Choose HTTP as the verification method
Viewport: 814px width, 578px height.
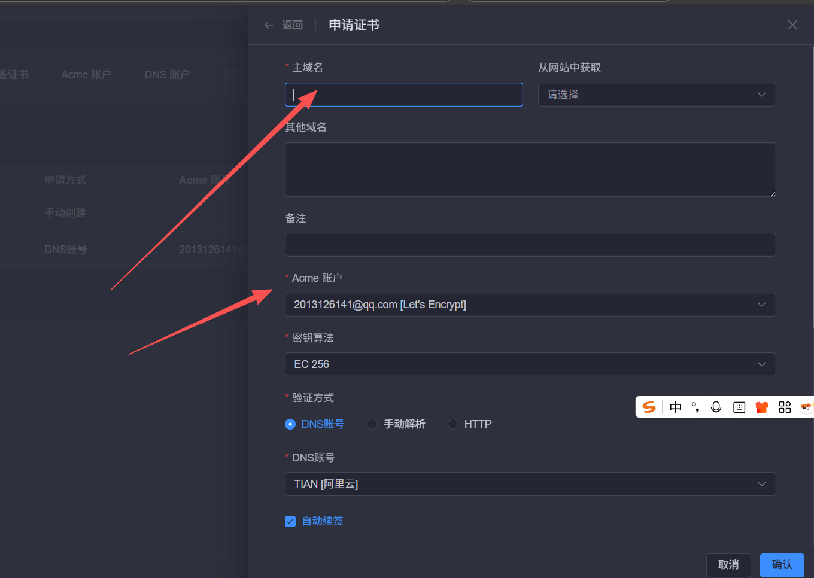click(453, 424)
